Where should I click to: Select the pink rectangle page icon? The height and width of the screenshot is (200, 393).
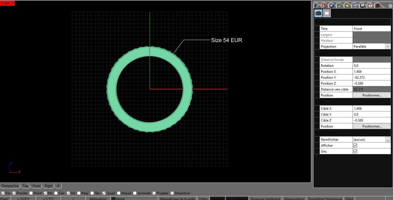[x=327, y=13]
